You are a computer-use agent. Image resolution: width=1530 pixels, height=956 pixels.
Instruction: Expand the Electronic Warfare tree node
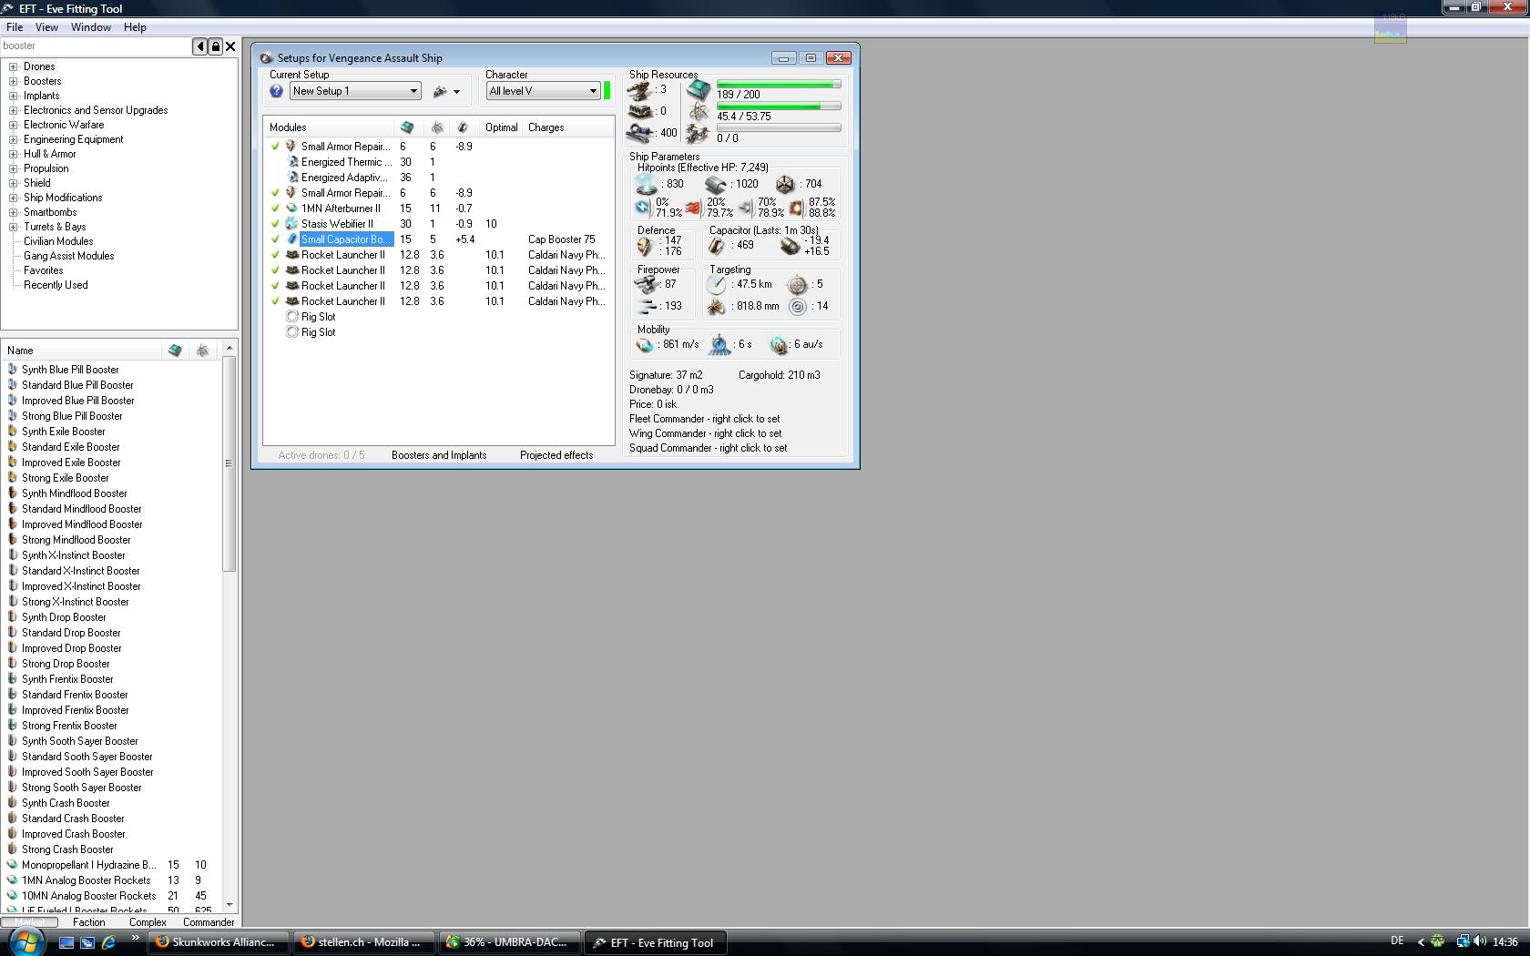(14, 125)
